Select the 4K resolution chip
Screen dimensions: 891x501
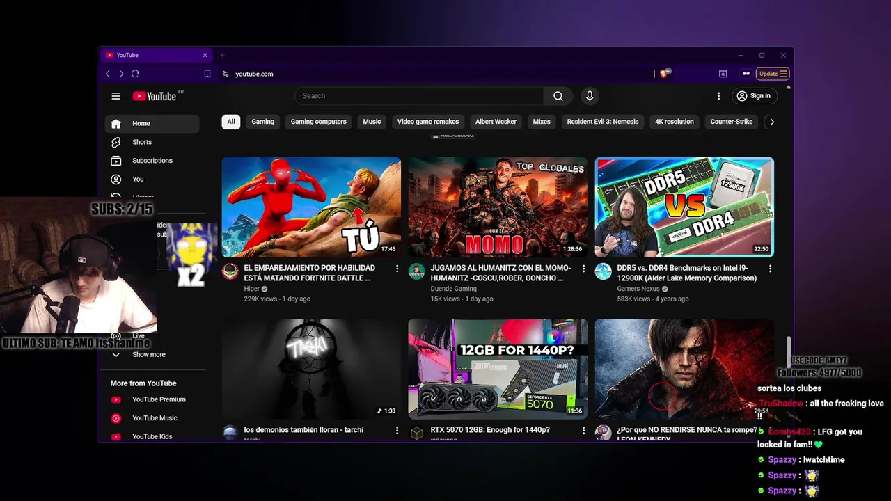pyautogui.click(x=675, y=122)
